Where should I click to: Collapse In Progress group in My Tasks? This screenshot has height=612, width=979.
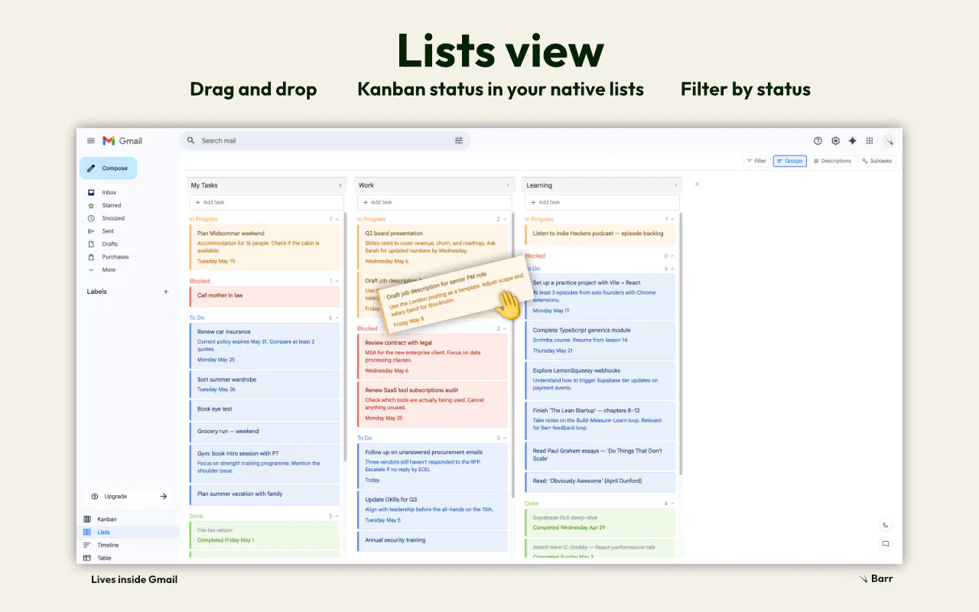337,220
